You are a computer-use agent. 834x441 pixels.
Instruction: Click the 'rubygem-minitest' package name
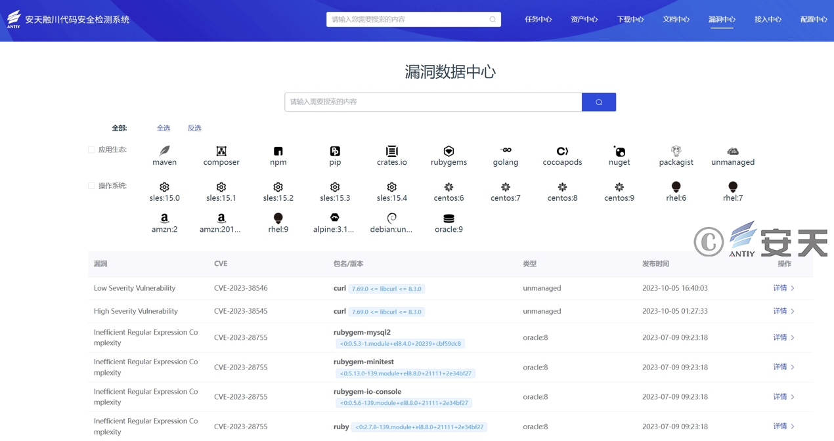364,362
